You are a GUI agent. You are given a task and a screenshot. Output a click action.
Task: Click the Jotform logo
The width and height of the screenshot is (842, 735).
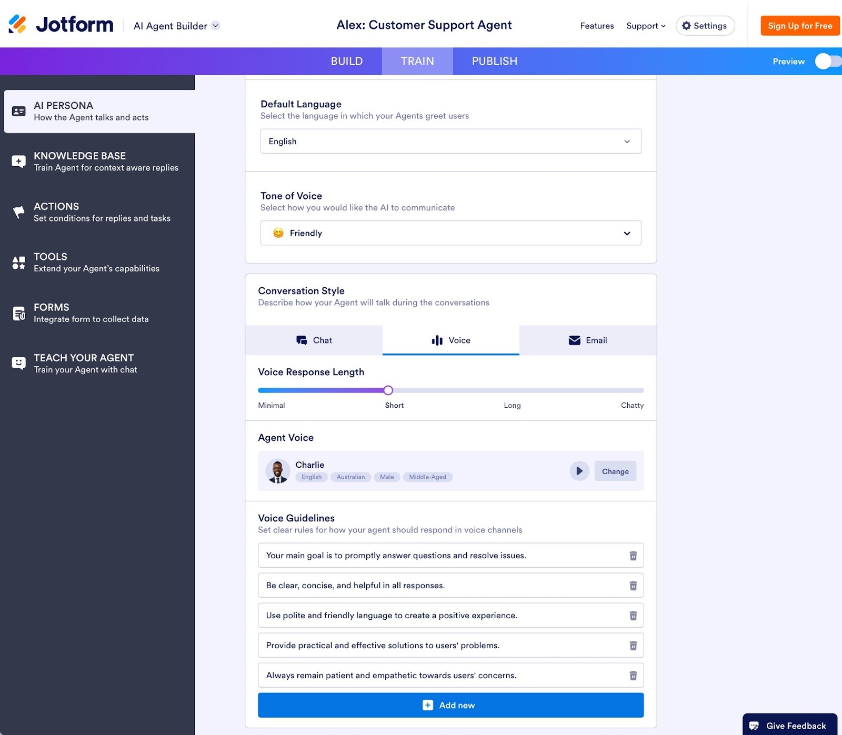pos(61,25)
